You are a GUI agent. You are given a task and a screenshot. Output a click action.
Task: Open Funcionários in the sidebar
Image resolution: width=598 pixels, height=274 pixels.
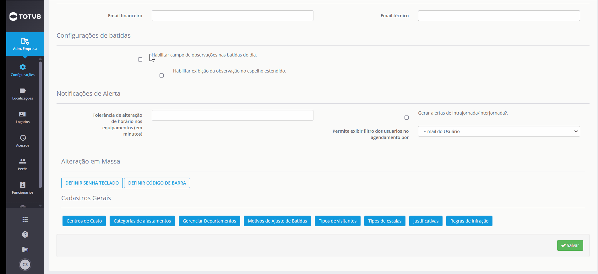coord(23,188)
